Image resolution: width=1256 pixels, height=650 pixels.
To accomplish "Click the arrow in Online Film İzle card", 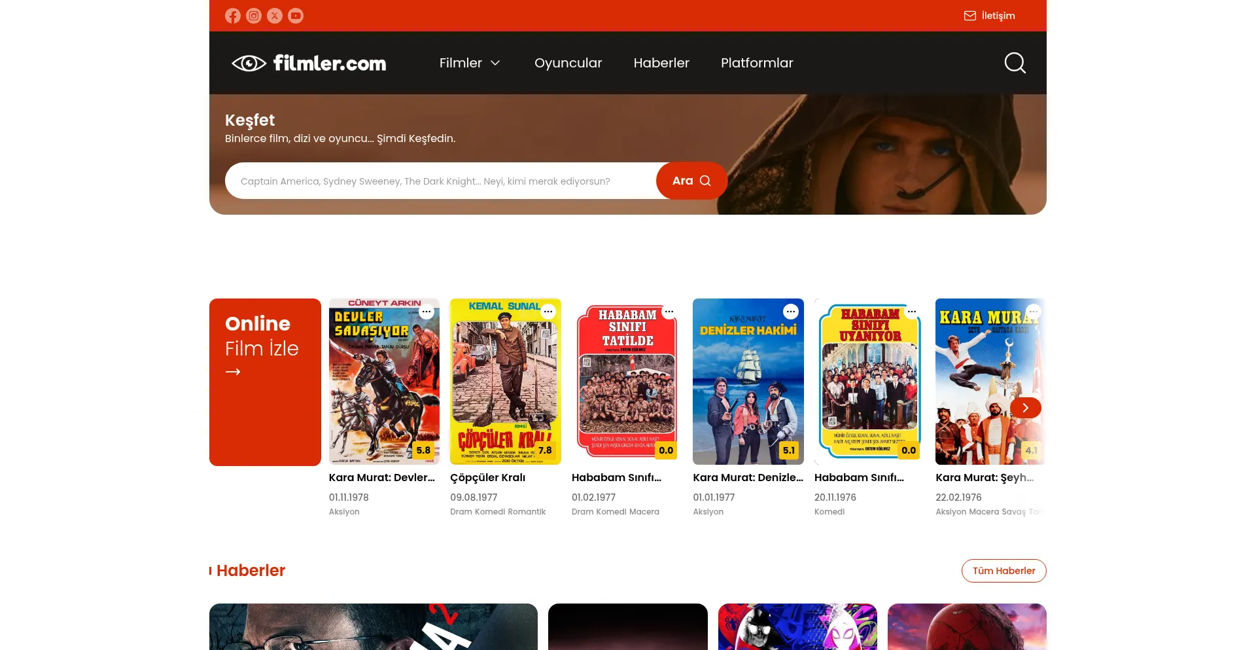I will (233, 372).
